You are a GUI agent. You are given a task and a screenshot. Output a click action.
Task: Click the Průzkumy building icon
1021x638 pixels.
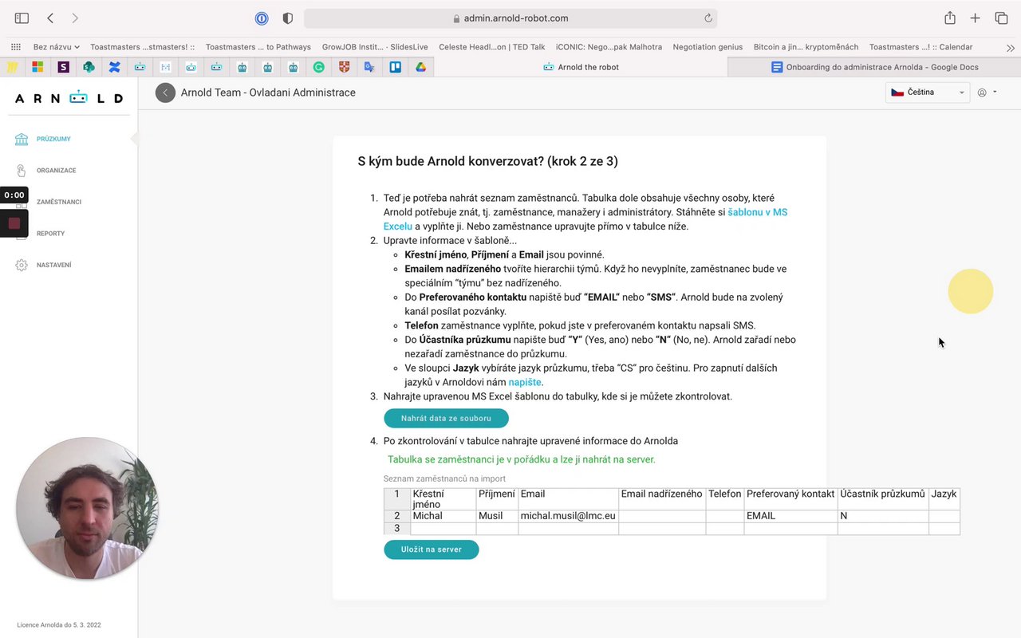tap(22, 139)
